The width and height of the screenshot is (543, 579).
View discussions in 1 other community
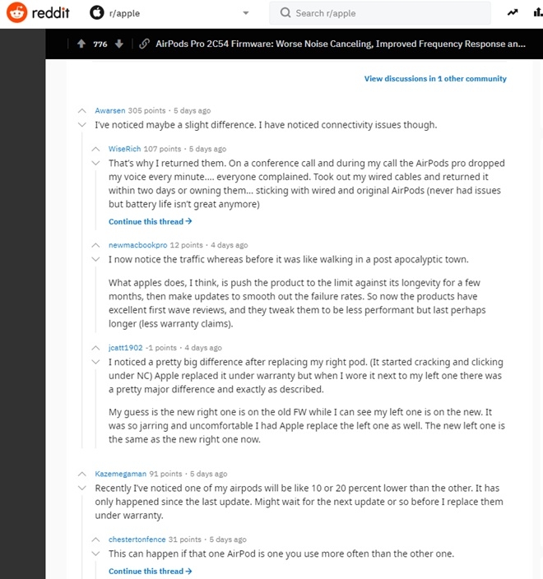coord(435,79)
